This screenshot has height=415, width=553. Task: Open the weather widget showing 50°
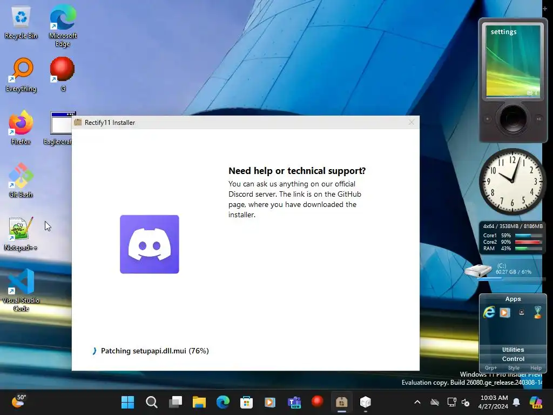[x=19, y=401]
